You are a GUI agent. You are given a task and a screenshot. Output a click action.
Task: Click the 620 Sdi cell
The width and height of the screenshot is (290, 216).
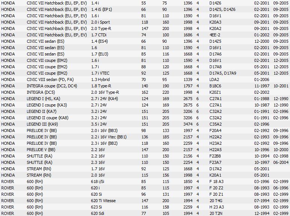97,214
